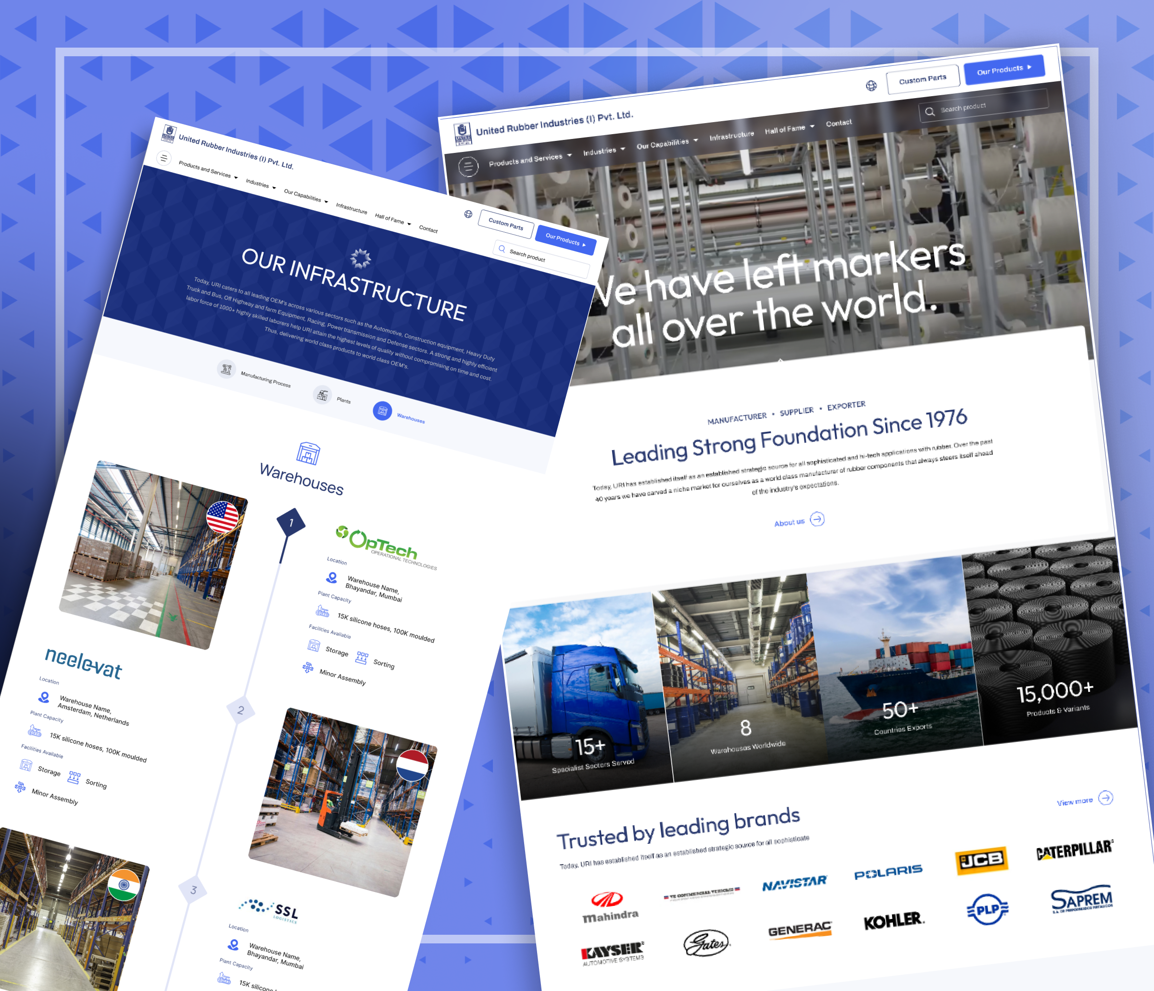Click the Minor Assembly icon under neelevat
This screenshot has width=1154, height=991.
[x=20, y=787]
